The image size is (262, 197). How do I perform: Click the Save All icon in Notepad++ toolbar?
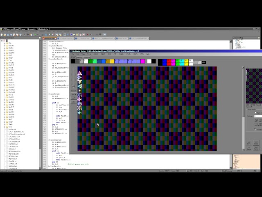[x=11, y=34]
